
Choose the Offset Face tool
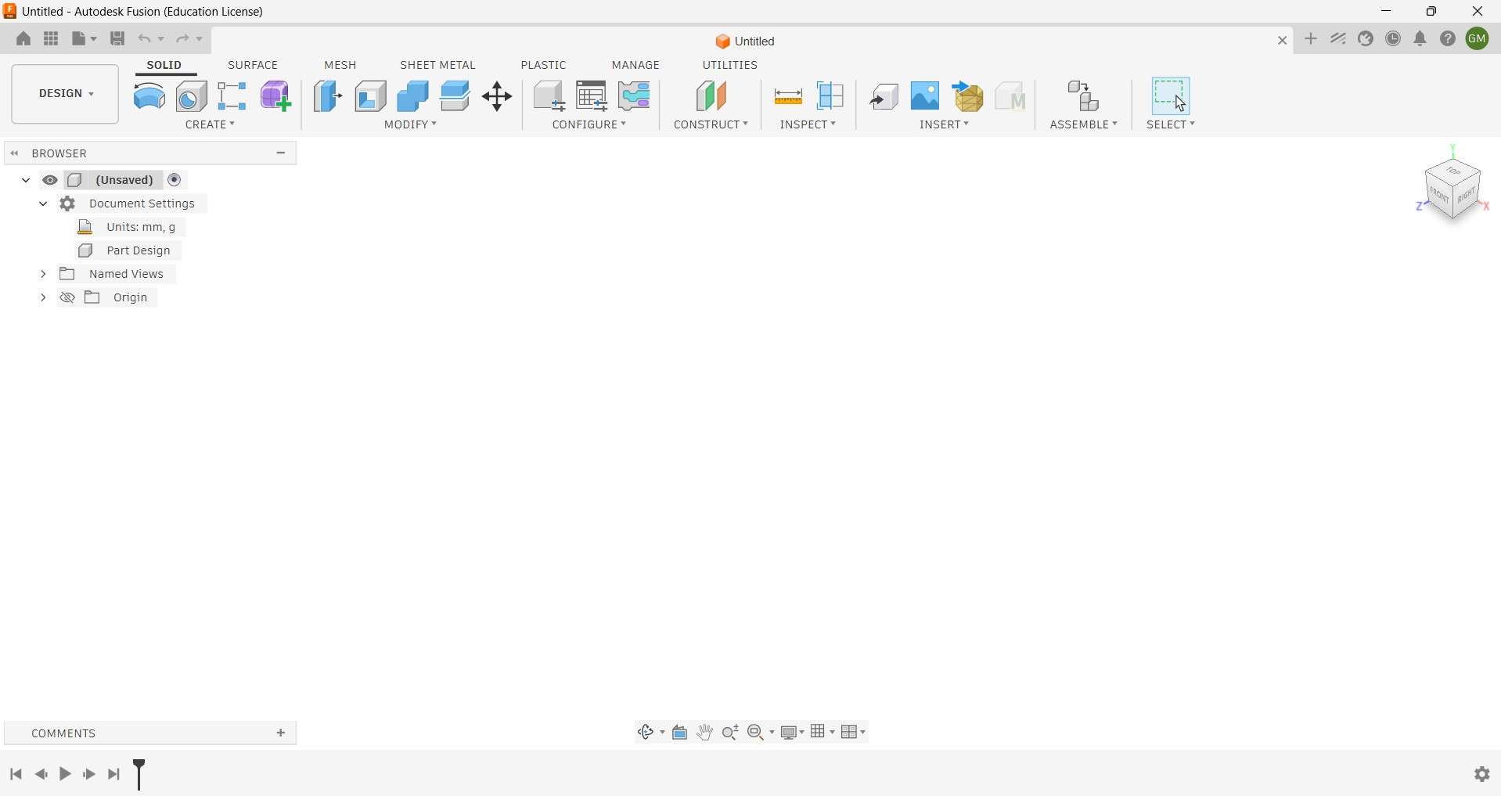[x=456, y=96]
